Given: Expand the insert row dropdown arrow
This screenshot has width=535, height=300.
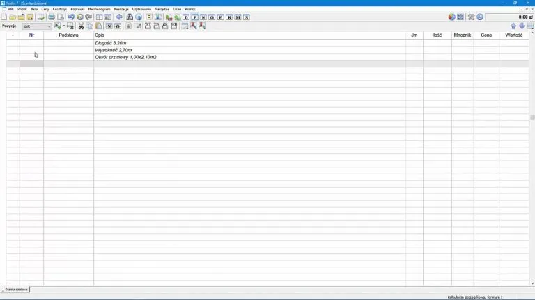Looking at the screenshot, I should [63, 26].
